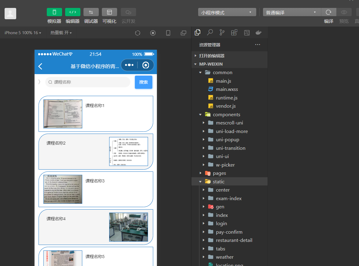
Task: Open the iPhone 5 device dropdown
Action: tap(23, 33)
